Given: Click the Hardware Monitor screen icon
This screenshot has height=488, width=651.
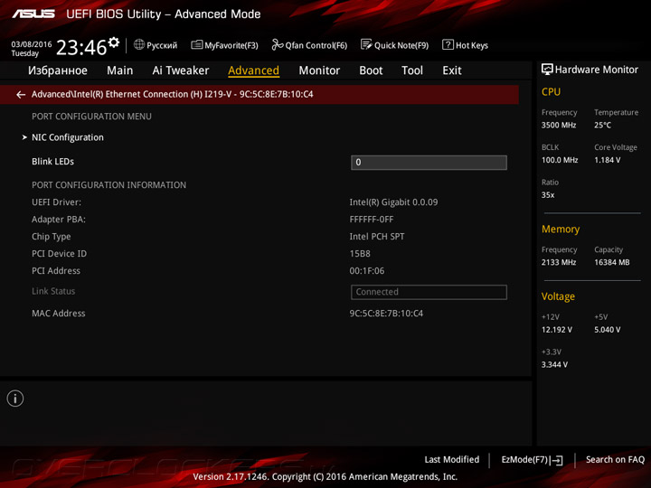Looking at the screenshot, I should tap(547, 70).
